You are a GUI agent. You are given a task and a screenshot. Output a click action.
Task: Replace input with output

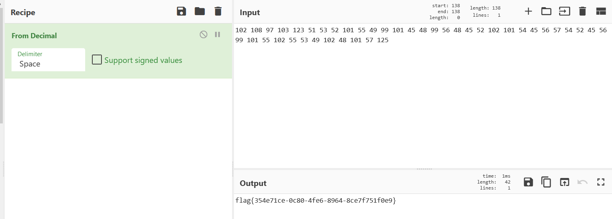(x=564, y=182)
